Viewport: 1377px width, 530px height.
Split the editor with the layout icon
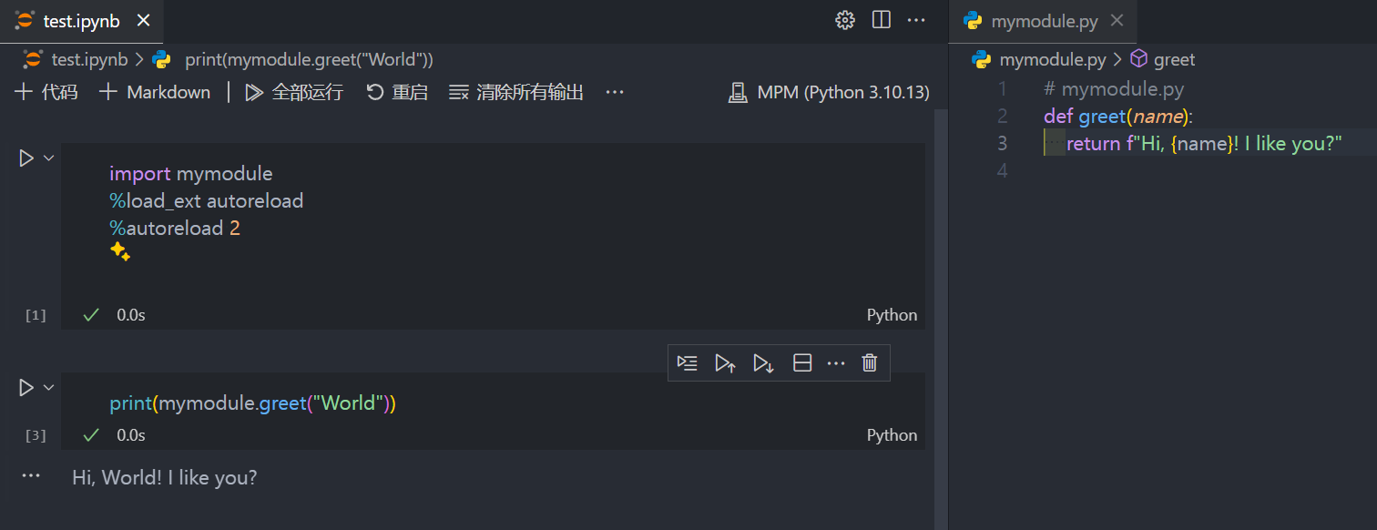tap(881, 19)
